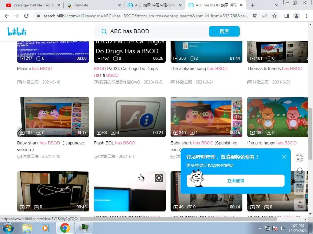The image size is (313, 234).
Task: Click the share page icon
Action: 265,16
